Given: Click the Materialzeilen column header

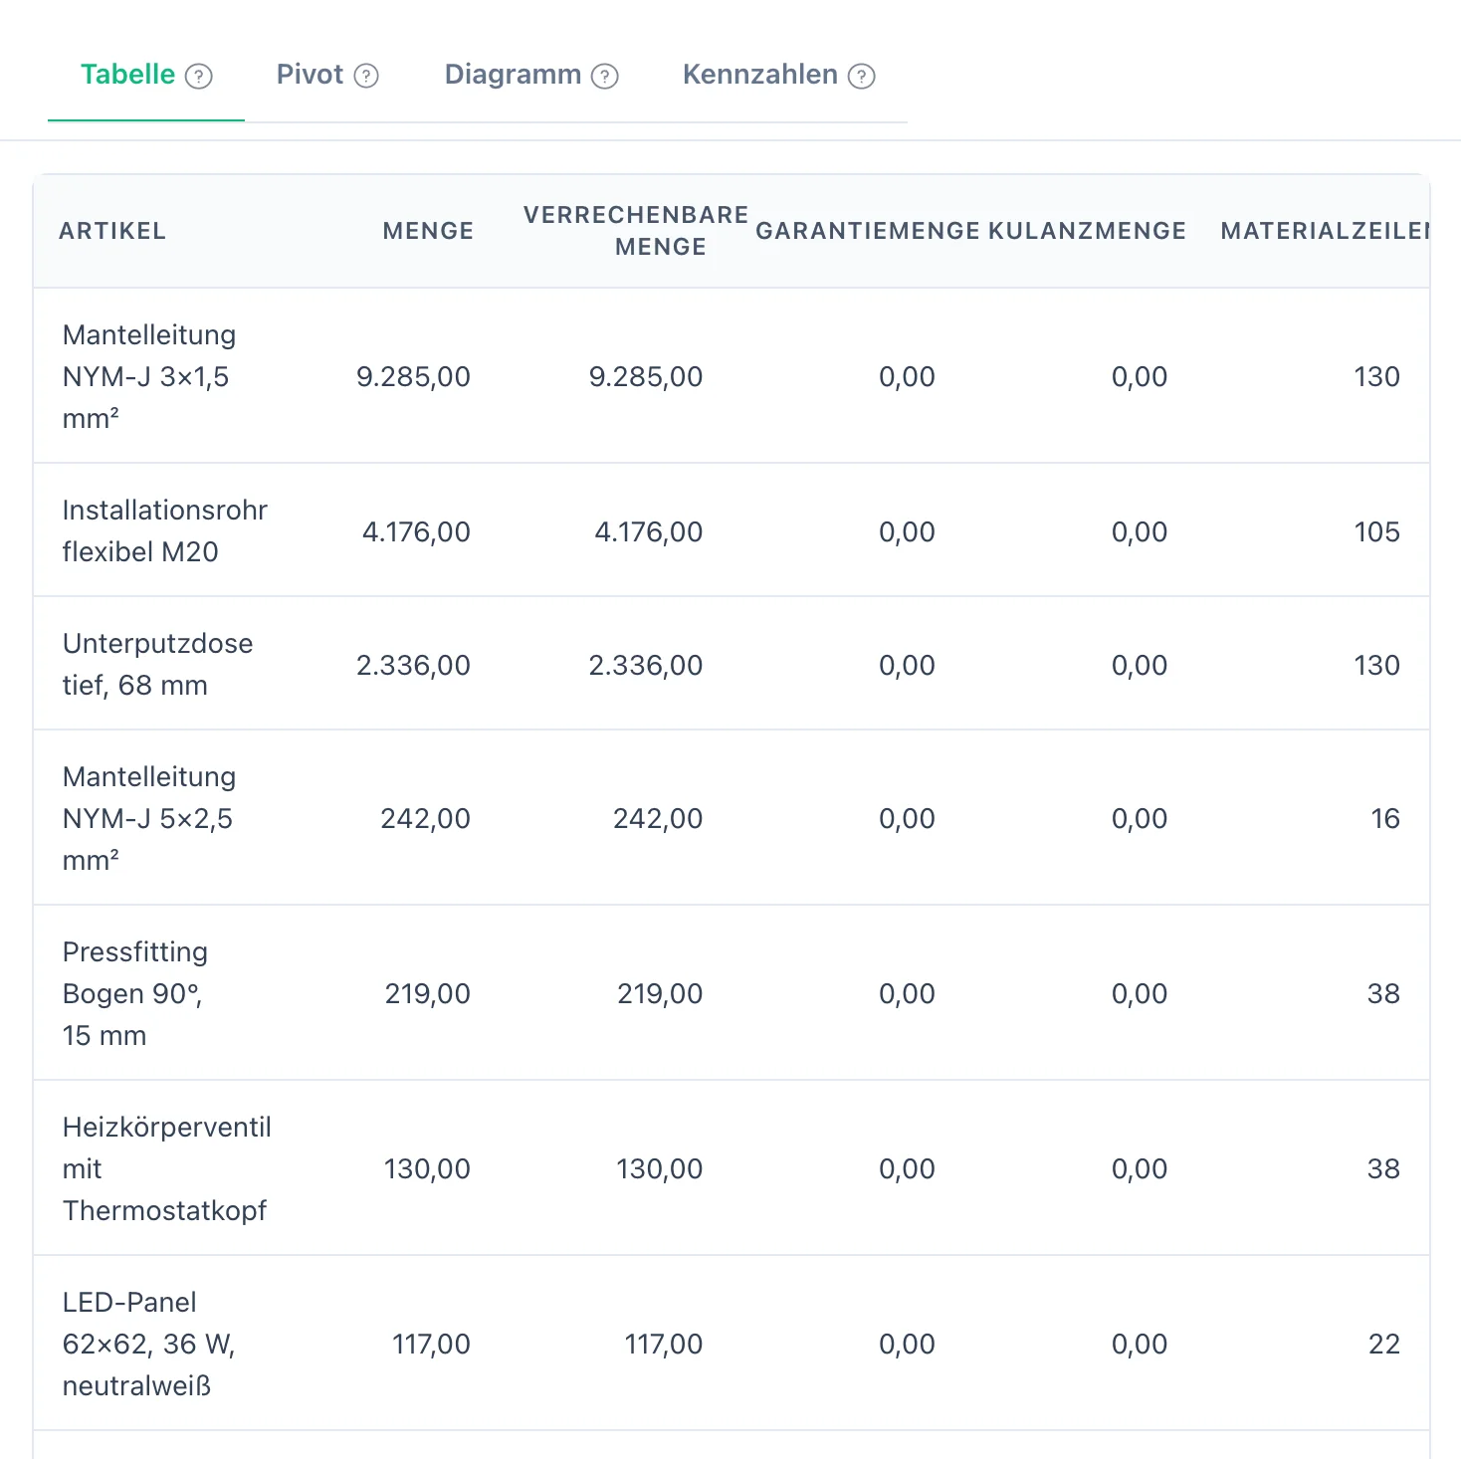Looking at the screenshot, I should pos(1325,231).
